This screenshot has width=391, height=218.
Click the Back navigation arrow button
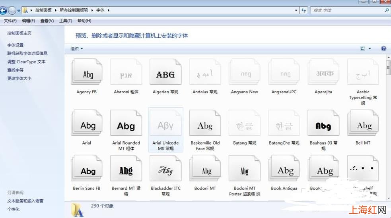pyautogui.click(x=3, y=10)
